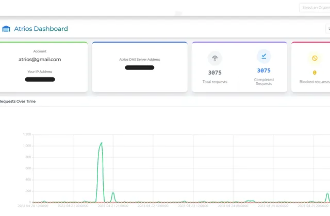Screen dimensions: 330x216
Task: Click the blue 3075 completed requests number
Action: tap(263, 70)
